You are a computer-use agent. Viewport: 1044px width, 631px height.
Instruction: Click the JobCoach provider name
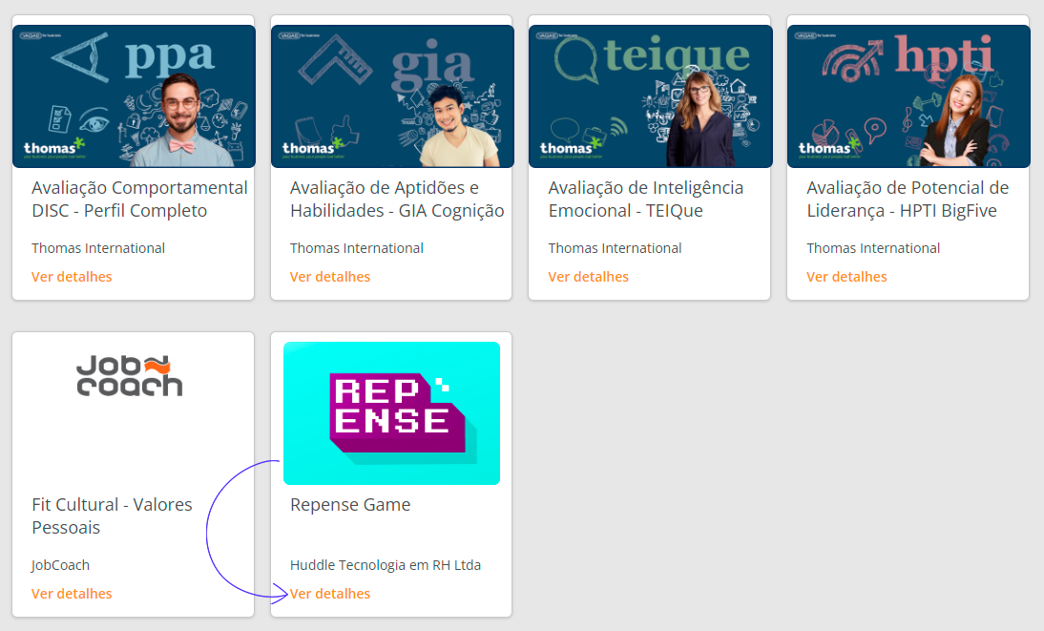pos(60,565)
